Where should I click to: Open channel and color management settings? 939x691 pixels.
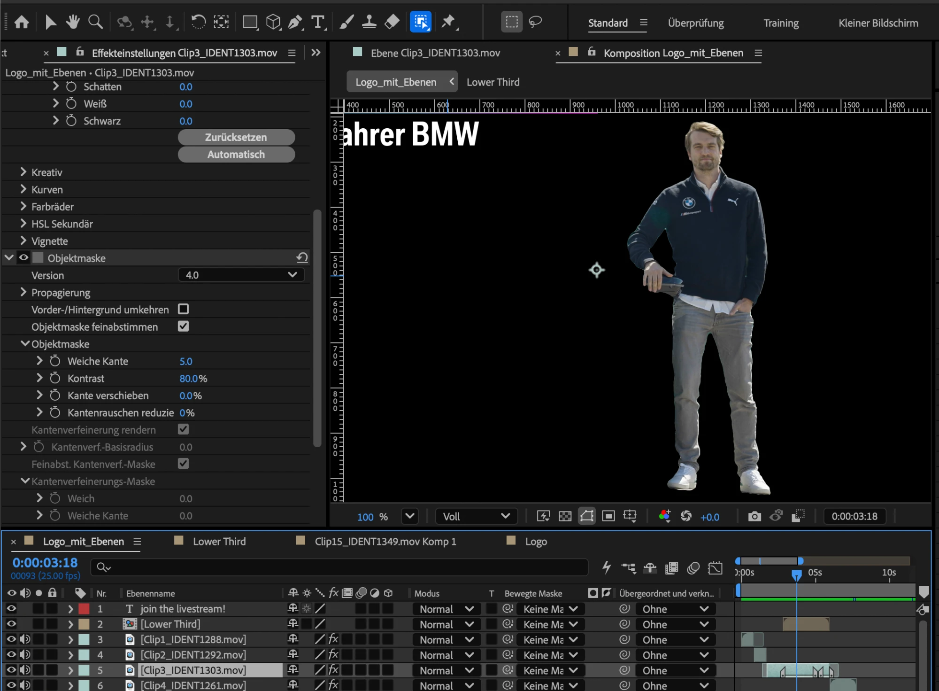coord(664,516)
